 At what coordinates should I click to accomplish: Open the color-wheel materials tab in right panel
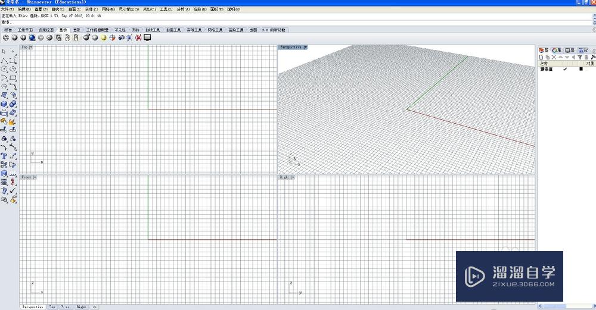click(557, 50)
